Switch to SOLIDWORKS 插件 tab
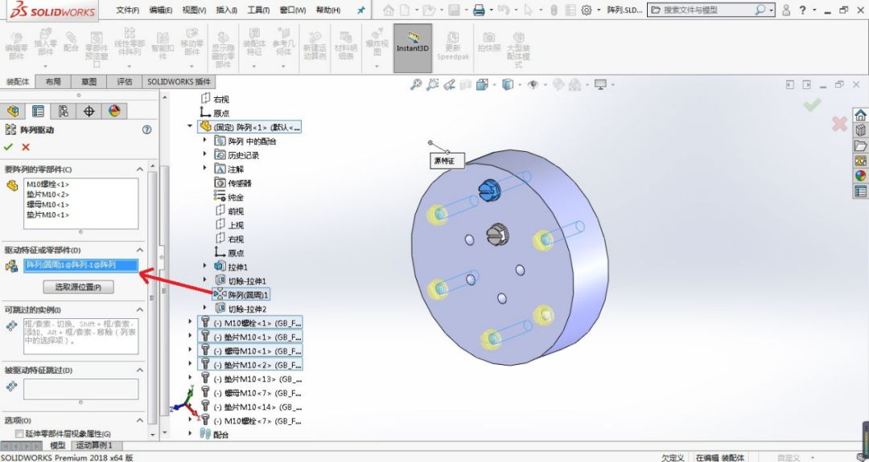The height and width of the screenshot is (462, 869). pos(179,81)
